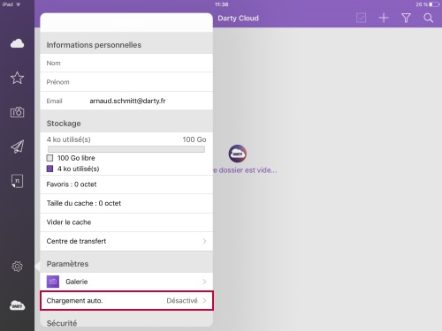Select the Nom field
This screenshot has height=331, width=442.
[x=126, y=63]
